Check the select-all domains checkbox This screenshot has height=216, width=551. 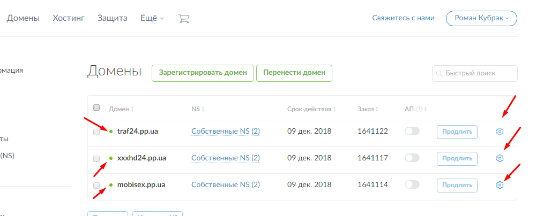(x=97, y=107)
